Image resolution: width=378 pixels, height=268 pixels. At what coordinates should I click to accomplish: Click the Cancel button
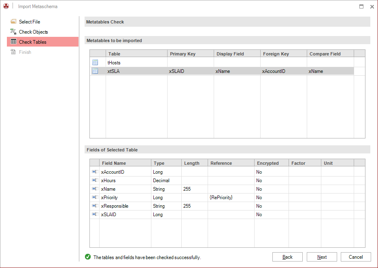tap(356, 257)
